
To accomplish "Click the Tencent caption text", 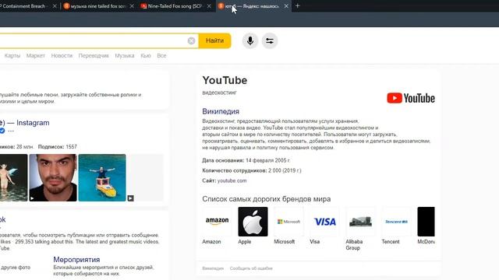I will [391, 242].
